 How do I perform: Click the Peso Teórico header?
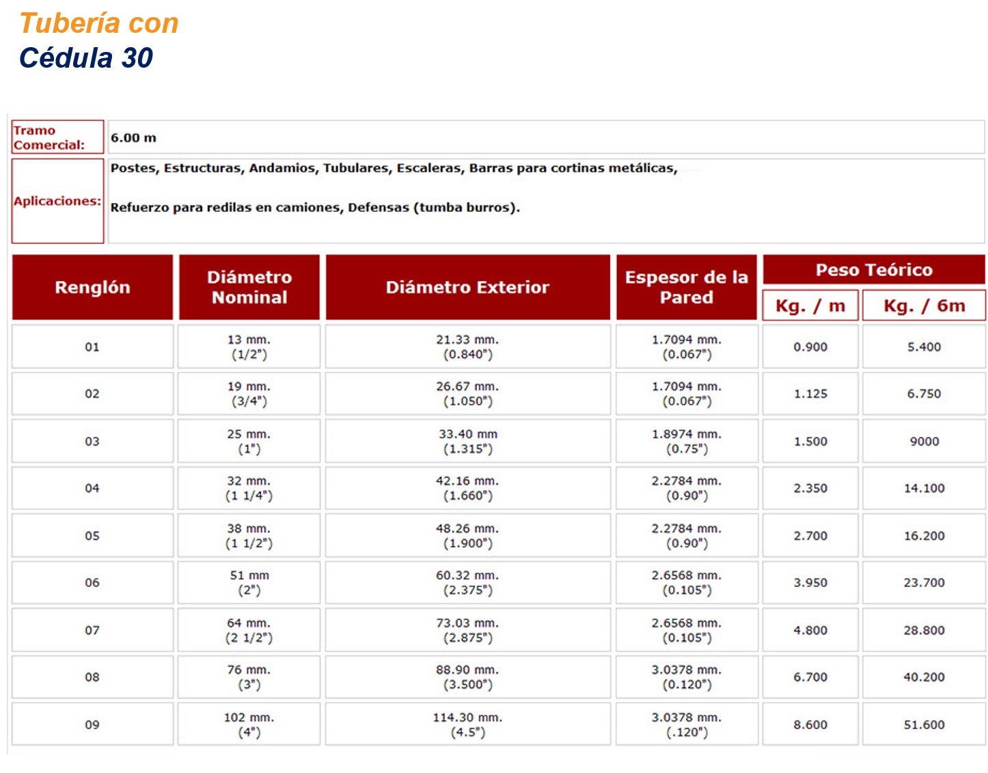click(873, 270)
